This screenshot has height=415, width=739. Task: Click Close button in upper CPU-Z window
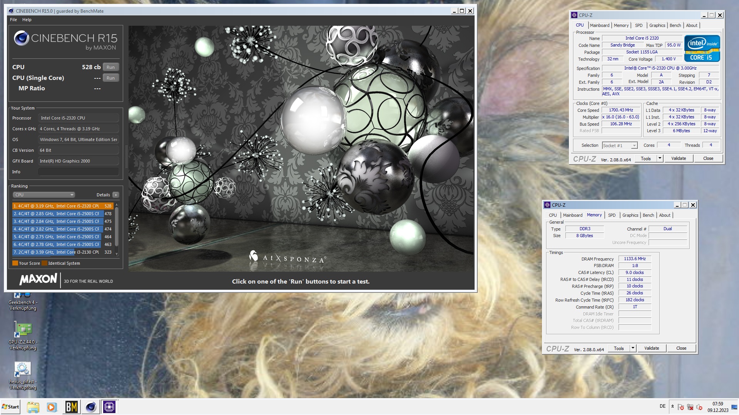[708, 158]
